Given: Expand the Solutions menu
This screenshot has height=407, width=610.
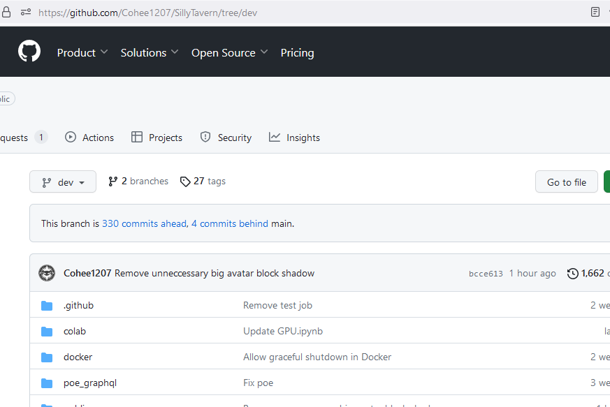Looking at the screenshot, I should pyautogui.click(x=150, y=52).
